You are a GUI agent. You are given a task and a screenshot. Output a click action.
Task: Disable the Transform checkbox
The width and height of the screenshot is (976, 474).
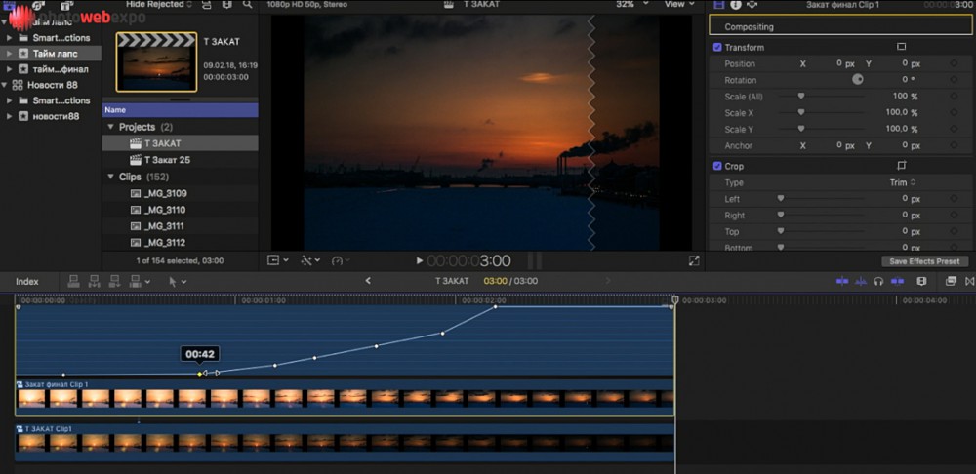717,47
